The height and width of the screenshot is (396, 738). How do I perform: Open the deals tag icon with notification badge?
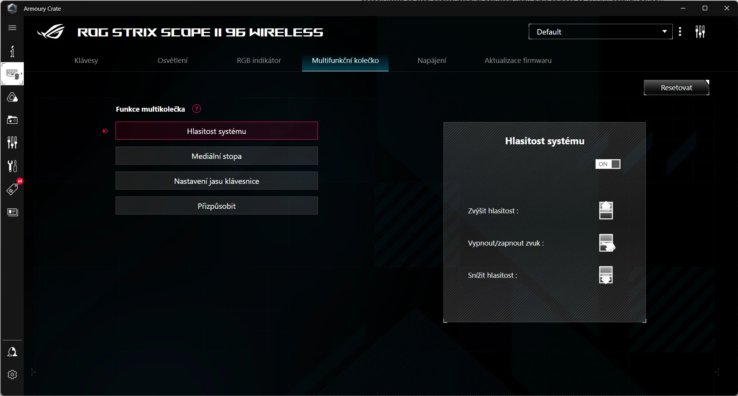pos(12,189)
